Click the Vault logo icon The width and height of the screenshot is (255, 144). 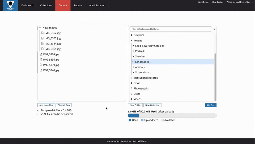pos(10,5)
